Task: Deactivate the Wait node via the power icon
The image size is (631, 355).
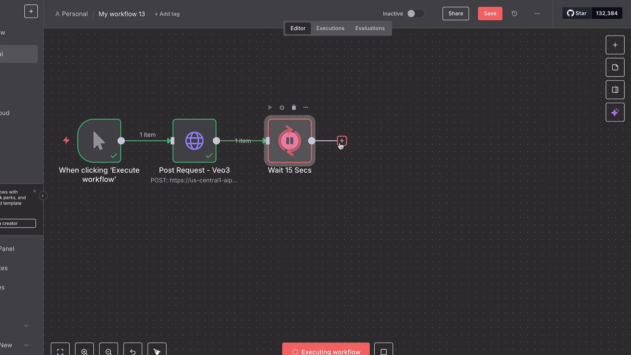Action: 282,107
